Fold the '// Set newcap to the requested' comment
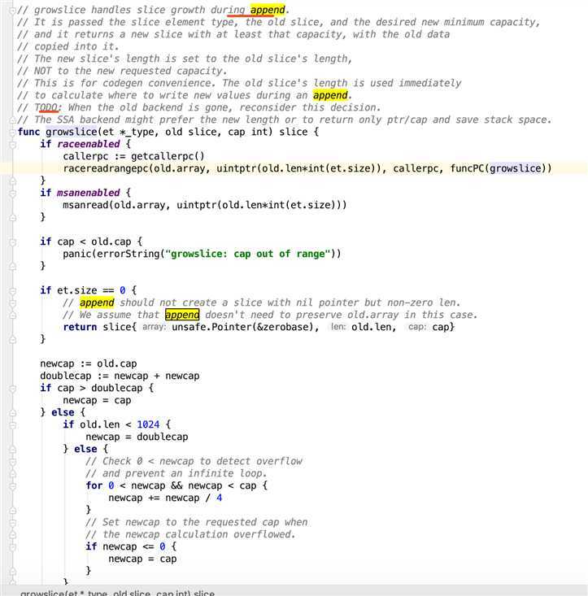588x596 pixels. coord(12,523)
